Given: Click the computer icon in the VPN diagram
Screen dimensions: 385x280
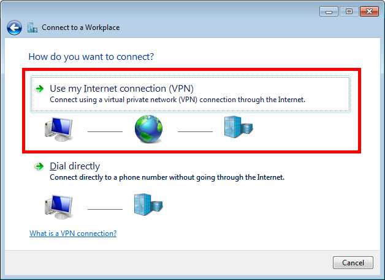Looking at the screenshot, I should pos(59,129).
